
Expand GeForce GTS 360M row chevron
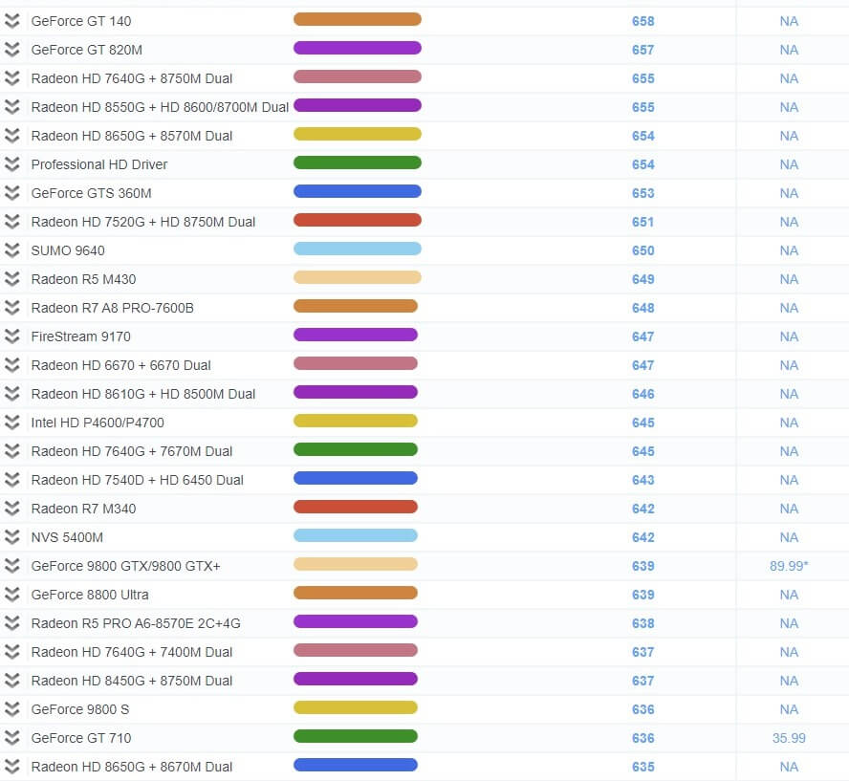pyautogui.click(x=11, y=193)
